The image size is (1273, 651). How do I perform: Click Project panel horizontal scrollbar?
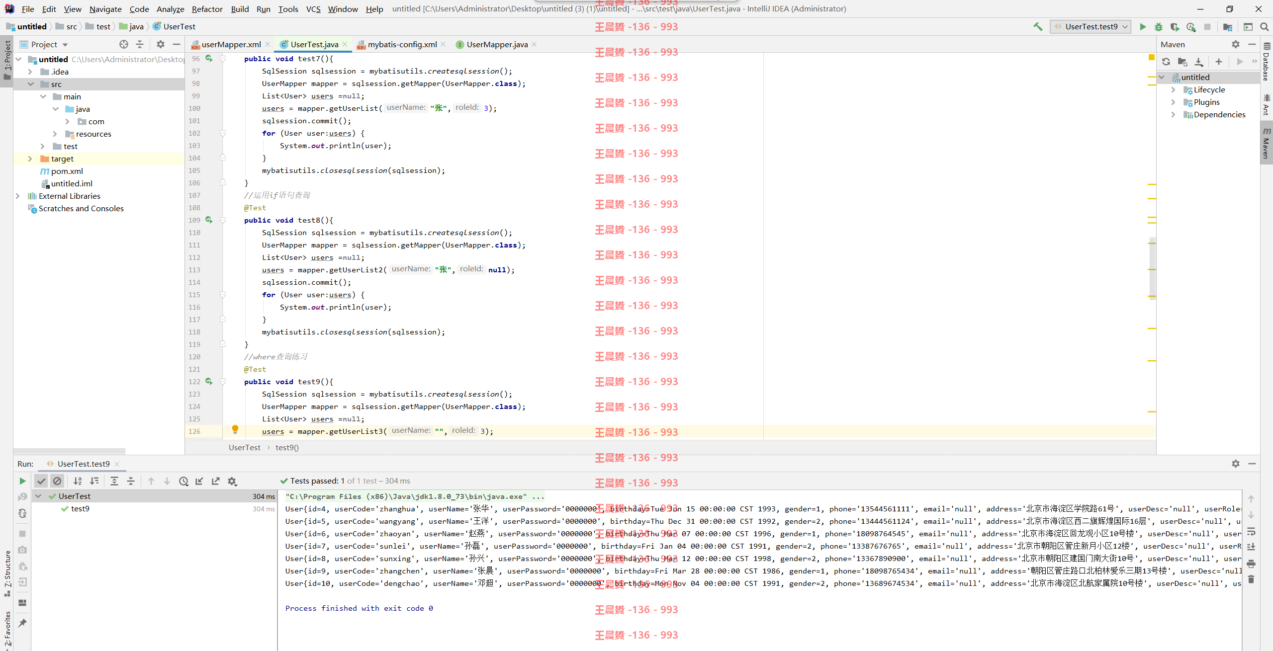(x=69, y=451)
